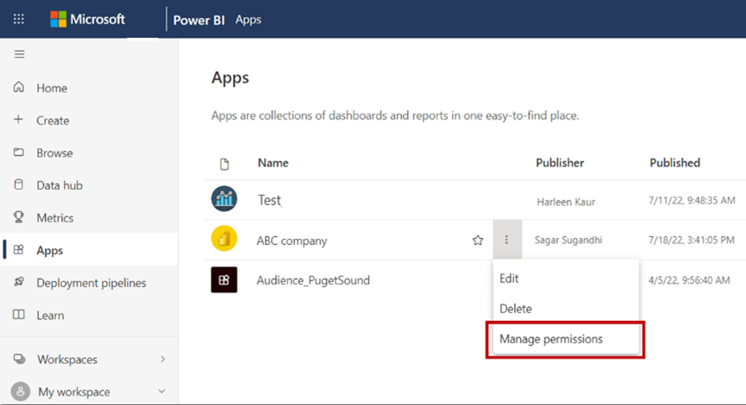Image resolution: width=746 pixels, height=405 pixels.
Task: Open the Create page
Action: point(52,120)
